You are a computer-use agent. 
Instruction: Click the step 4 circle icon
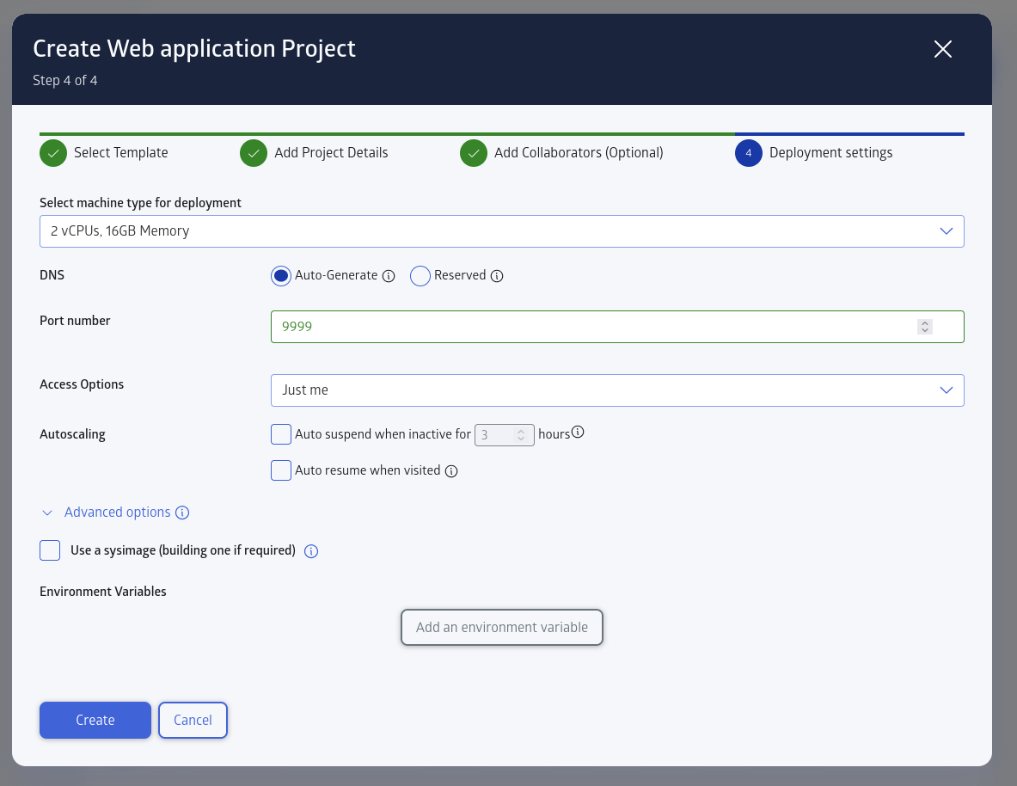tap(749, 153)
